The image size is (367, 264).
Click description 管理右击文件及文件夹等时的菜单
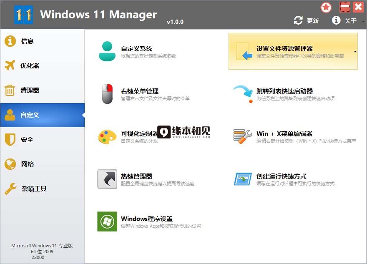[x=155, y=98]
